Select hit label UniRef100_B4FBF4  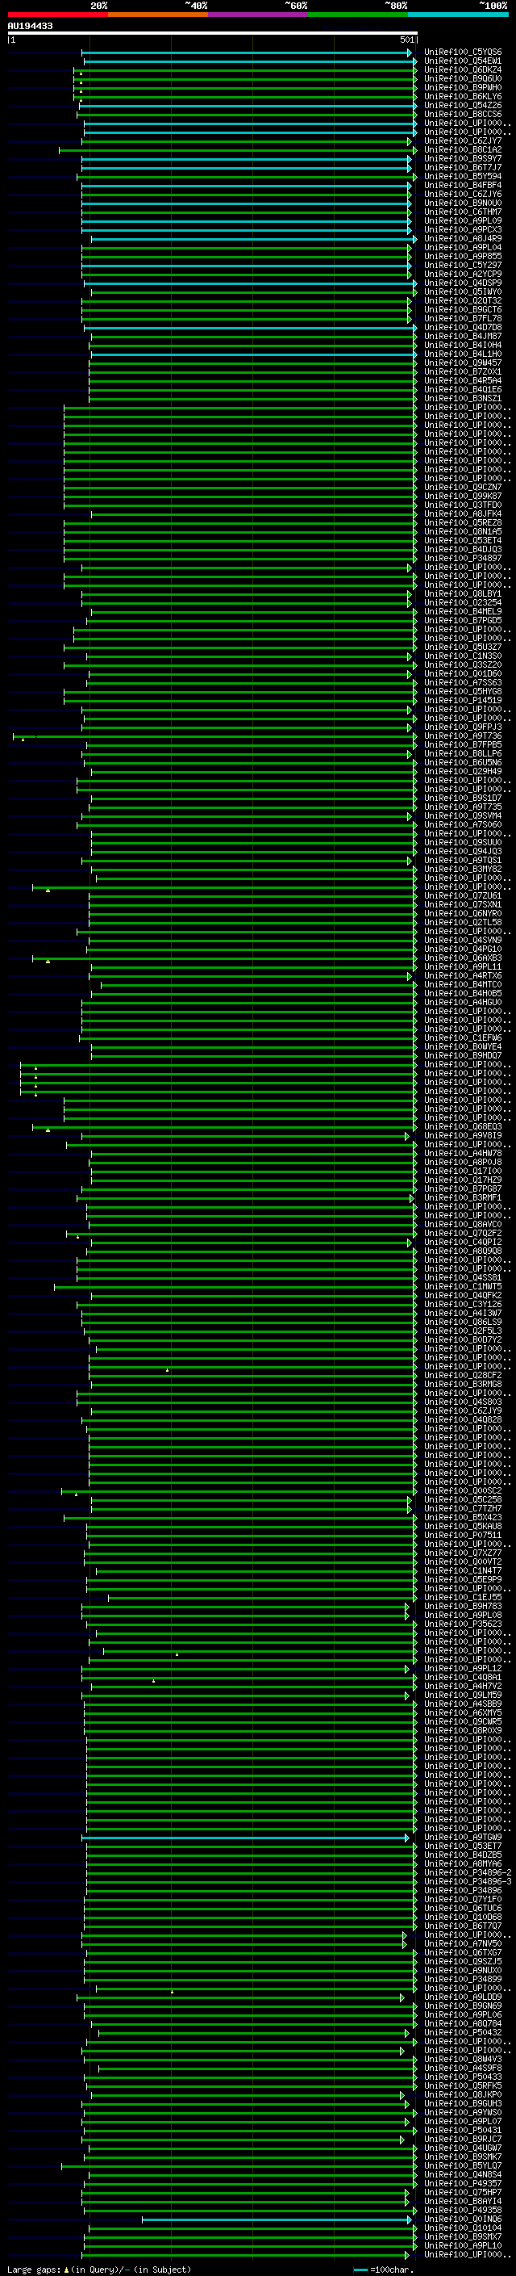coord(462,186)
